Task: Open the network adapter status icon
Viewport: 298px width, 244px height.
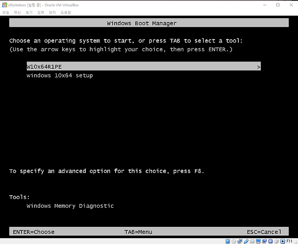Action: (x=240, y=241)
